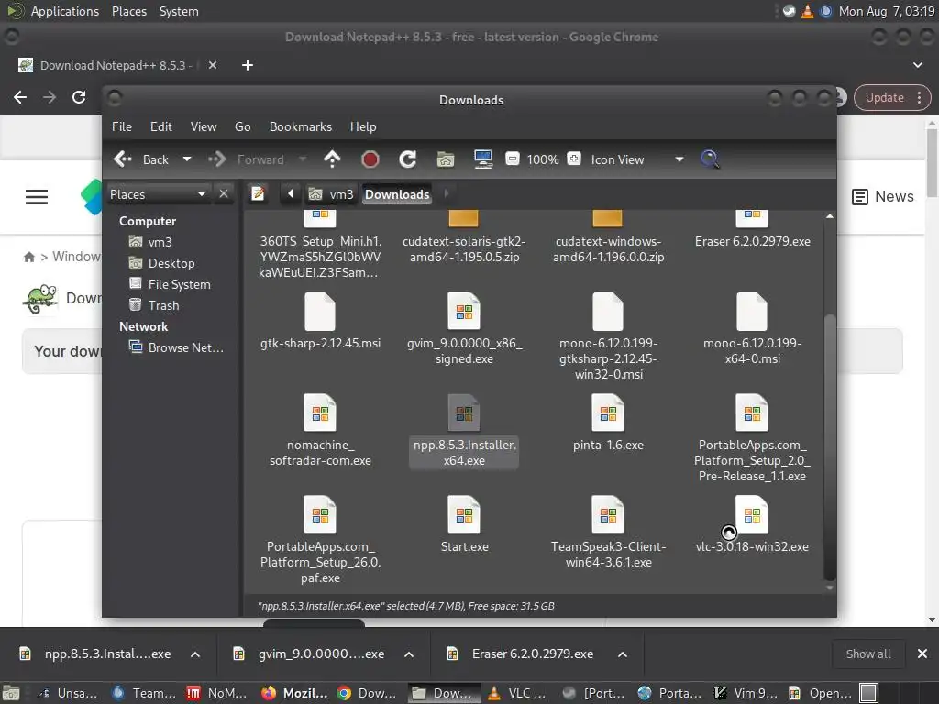Image resolution: width=939 pixels, height=704 pixels.
Task: Click the file list vertical scrollbar
Action: coord(829,447)
